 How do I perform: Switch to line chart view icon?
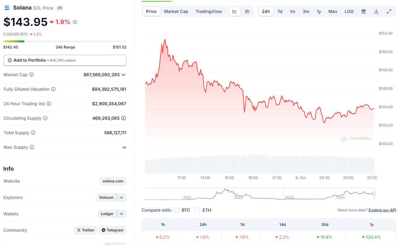coord(235,11)
